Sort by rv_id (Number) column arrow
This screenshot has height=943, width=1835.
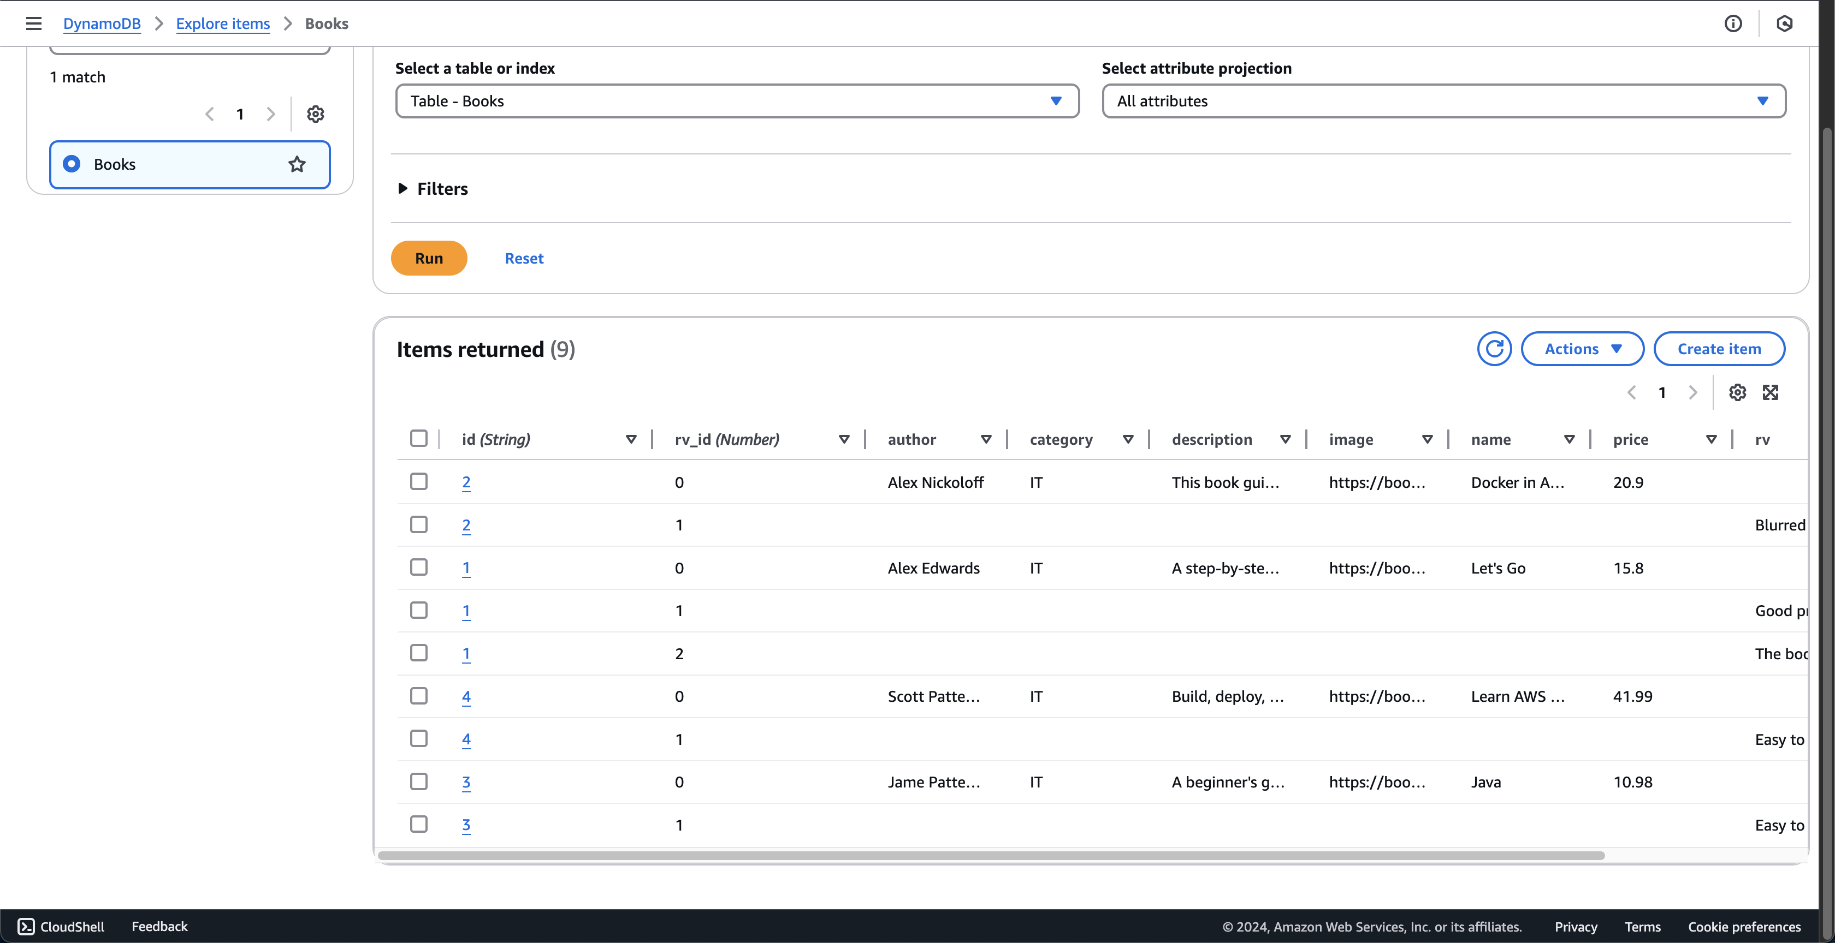click(844, 439)
